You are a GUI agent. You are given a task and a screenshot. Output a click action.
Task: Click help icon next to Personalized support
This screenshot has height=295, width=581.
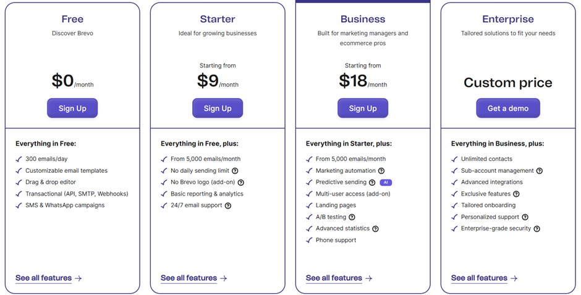(x=525, y=217)
